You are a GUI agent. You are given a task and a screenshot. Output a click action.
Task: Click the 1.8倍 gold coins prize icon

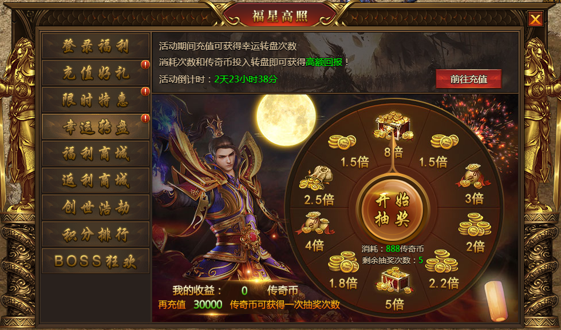pos(343,262)
